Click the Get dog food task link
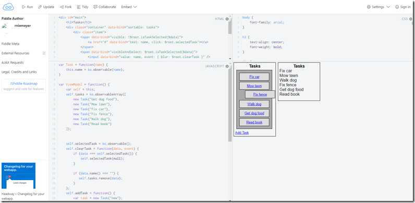The height and width of the screenshot is (203, 415). click(254, 113)
